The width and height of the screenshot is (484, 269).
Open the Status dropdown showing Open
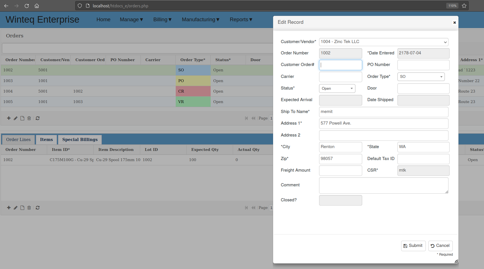tap(337, 88)
